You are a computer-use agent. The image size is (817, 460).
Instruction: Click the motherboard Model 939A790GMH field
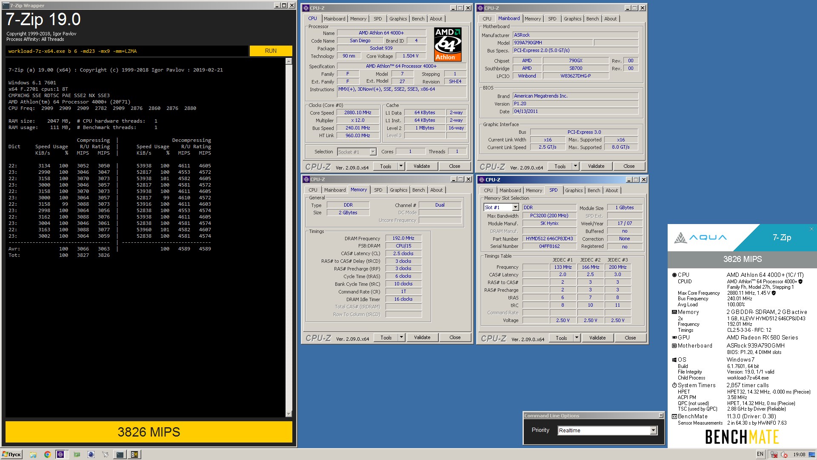(x=553, y=43)
